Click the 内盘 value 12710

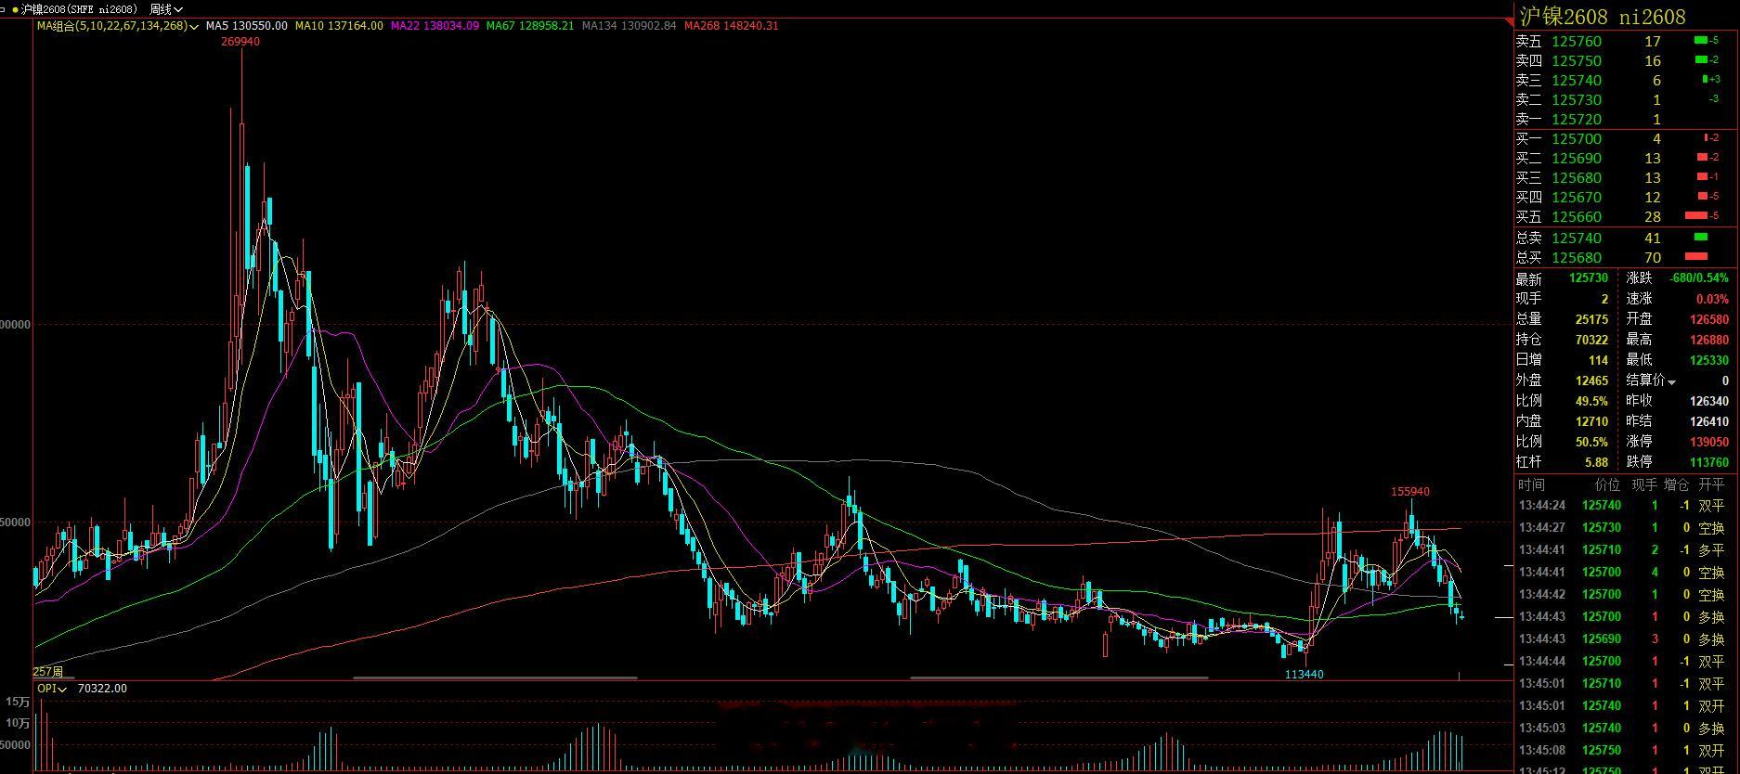point(1591,421)
